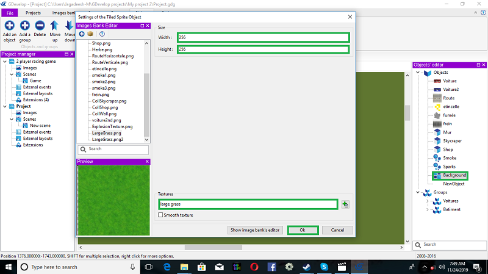This screenshot has height=274, width=488.
Task: Select RouteHorizontale.png in the image list
Action: click(113, 56)
